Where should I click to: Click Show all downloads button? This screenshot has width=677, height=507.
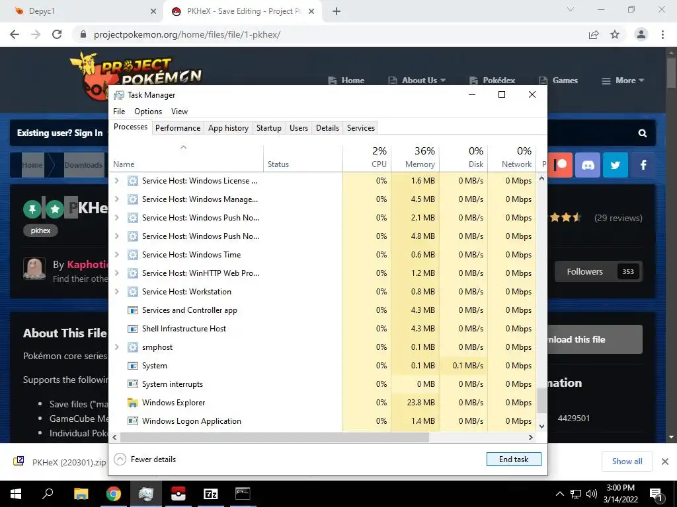click(627, 461)
